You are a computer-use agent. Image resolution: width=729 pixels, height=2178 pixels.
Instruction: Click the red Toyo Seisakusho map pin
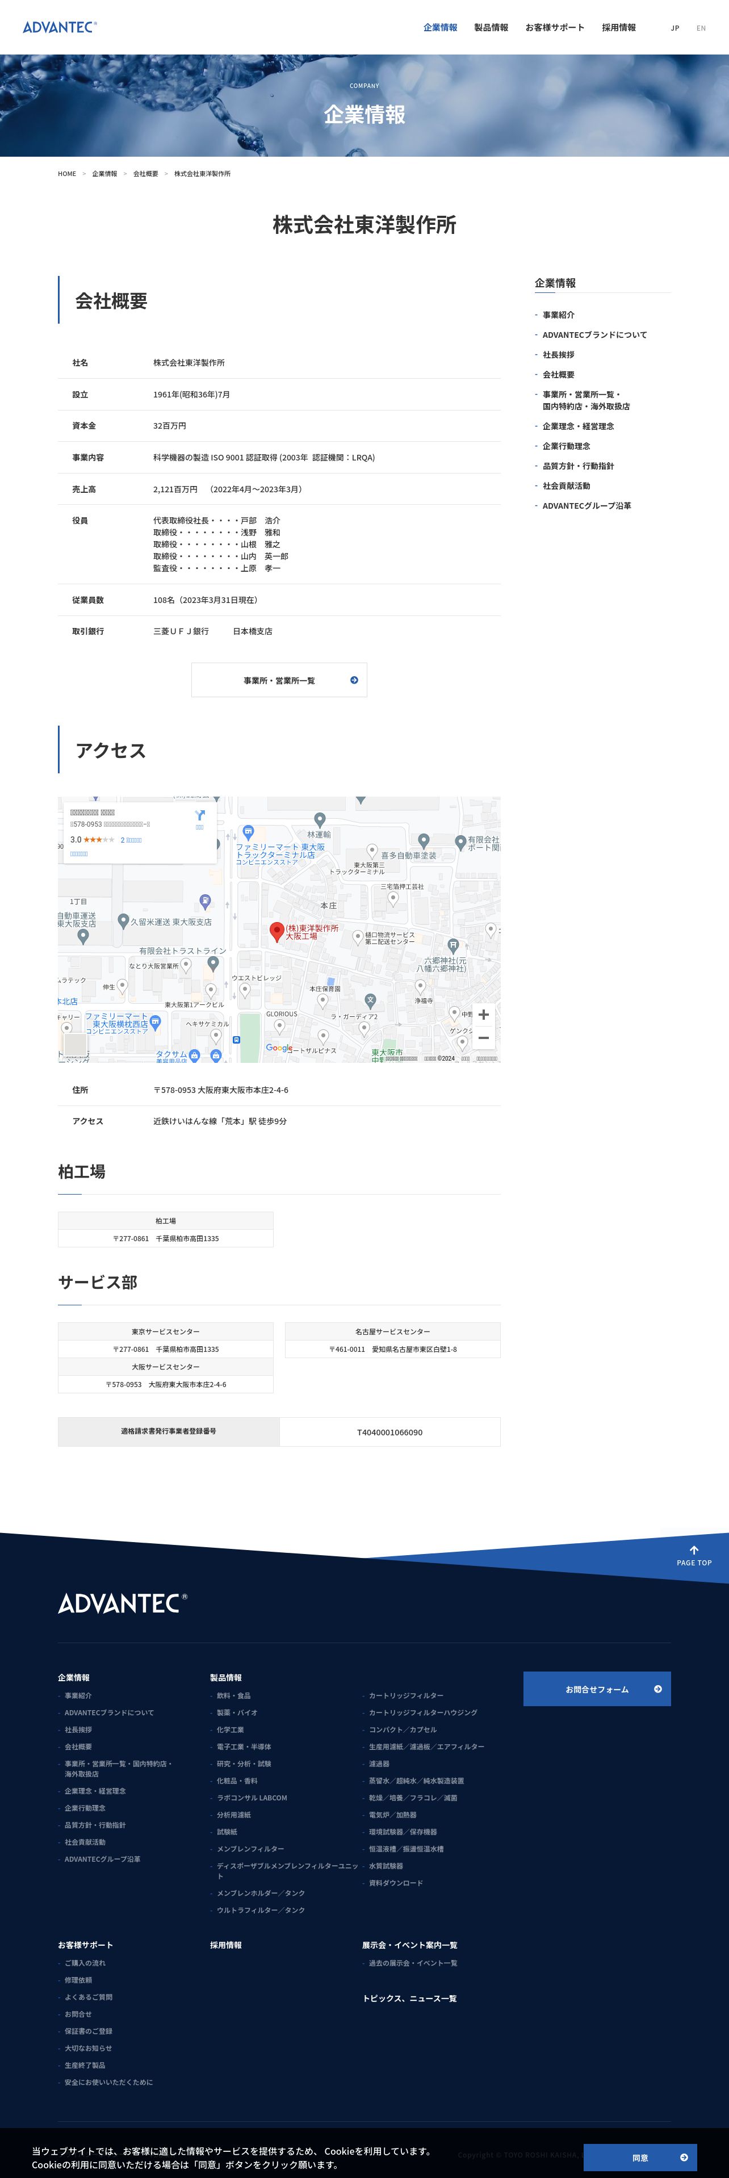[276, 932]
